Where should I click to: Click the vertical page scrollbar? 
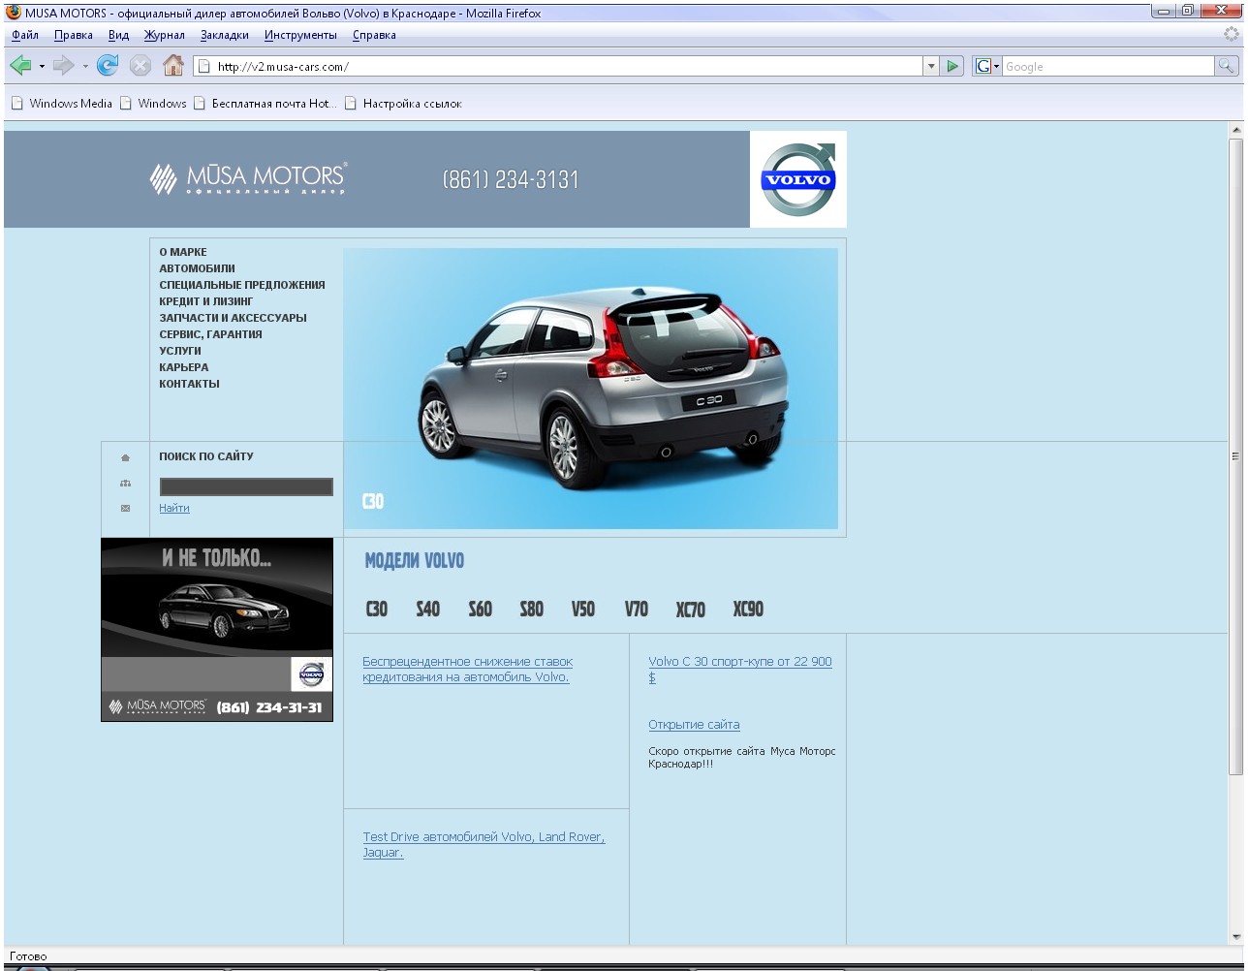(1234, 455)
